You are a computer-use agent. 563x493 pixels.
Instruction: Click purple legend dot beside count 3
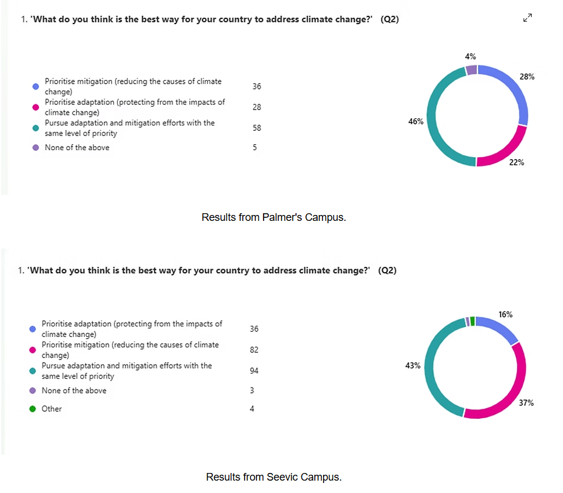coord(32,391)
